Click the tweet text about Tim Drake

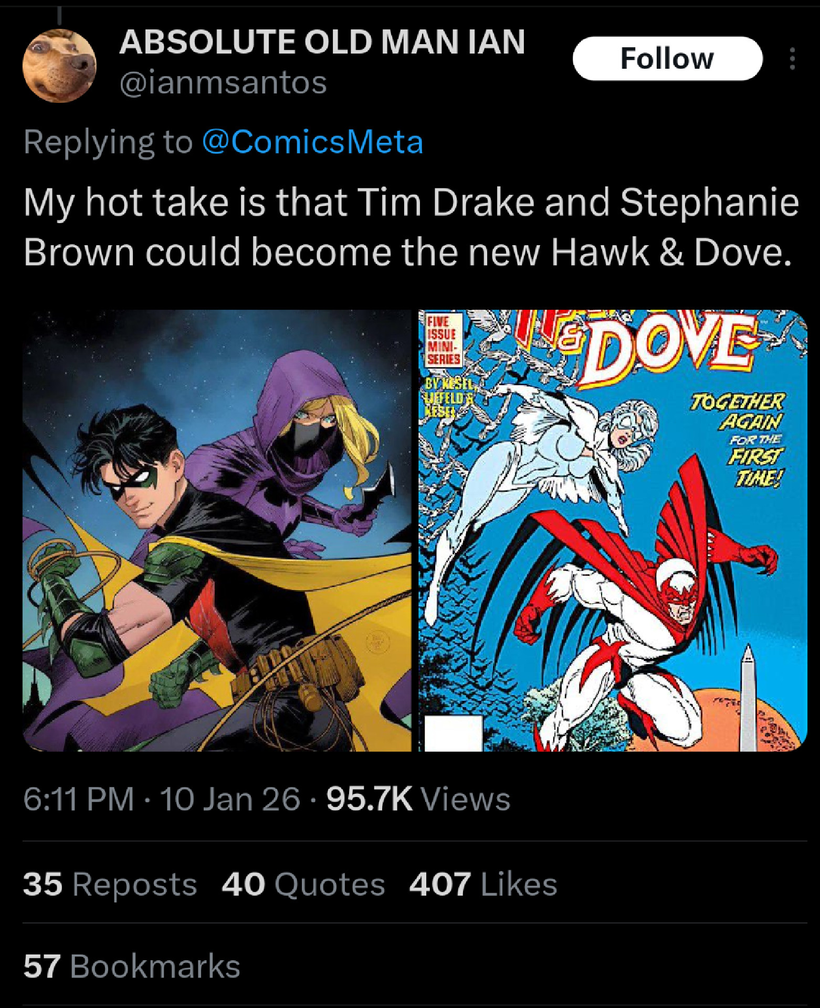[409, 227]
